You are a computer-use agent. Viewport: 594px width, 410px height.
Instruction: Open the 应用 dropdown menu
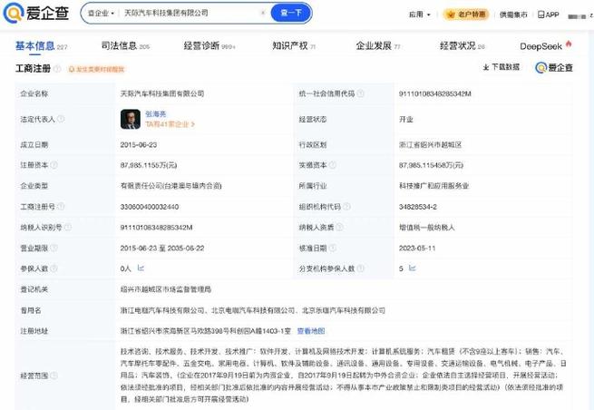click(x=419, y=15)
